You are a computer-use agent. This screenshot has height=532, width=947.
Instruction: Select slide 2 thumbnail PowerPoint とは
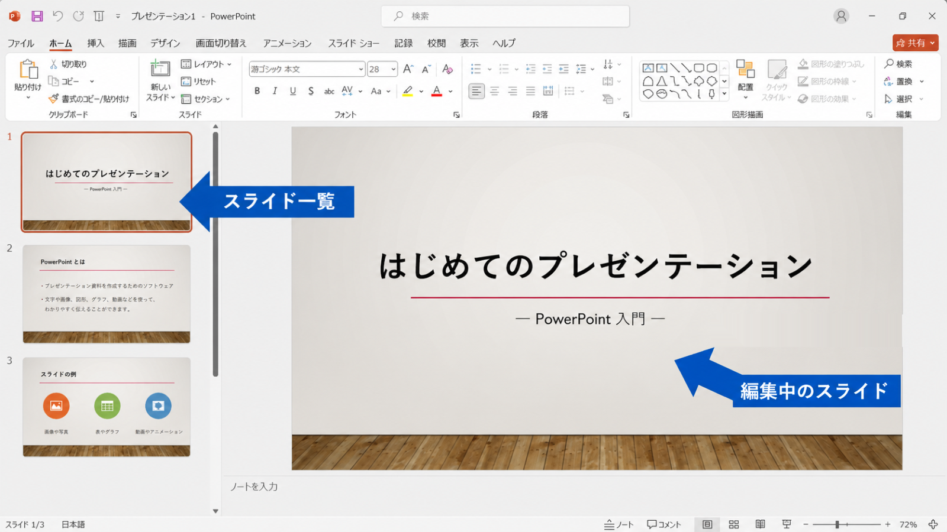click(x=107, y=294)
